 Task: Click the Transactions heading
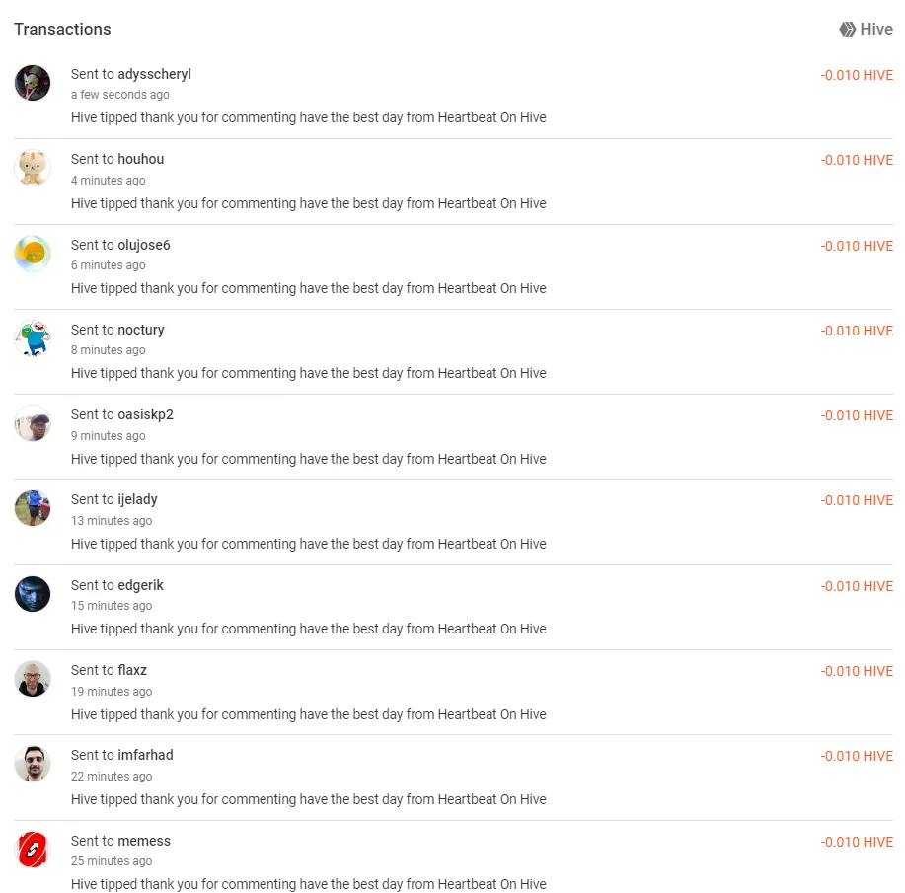tap(62, 29)
